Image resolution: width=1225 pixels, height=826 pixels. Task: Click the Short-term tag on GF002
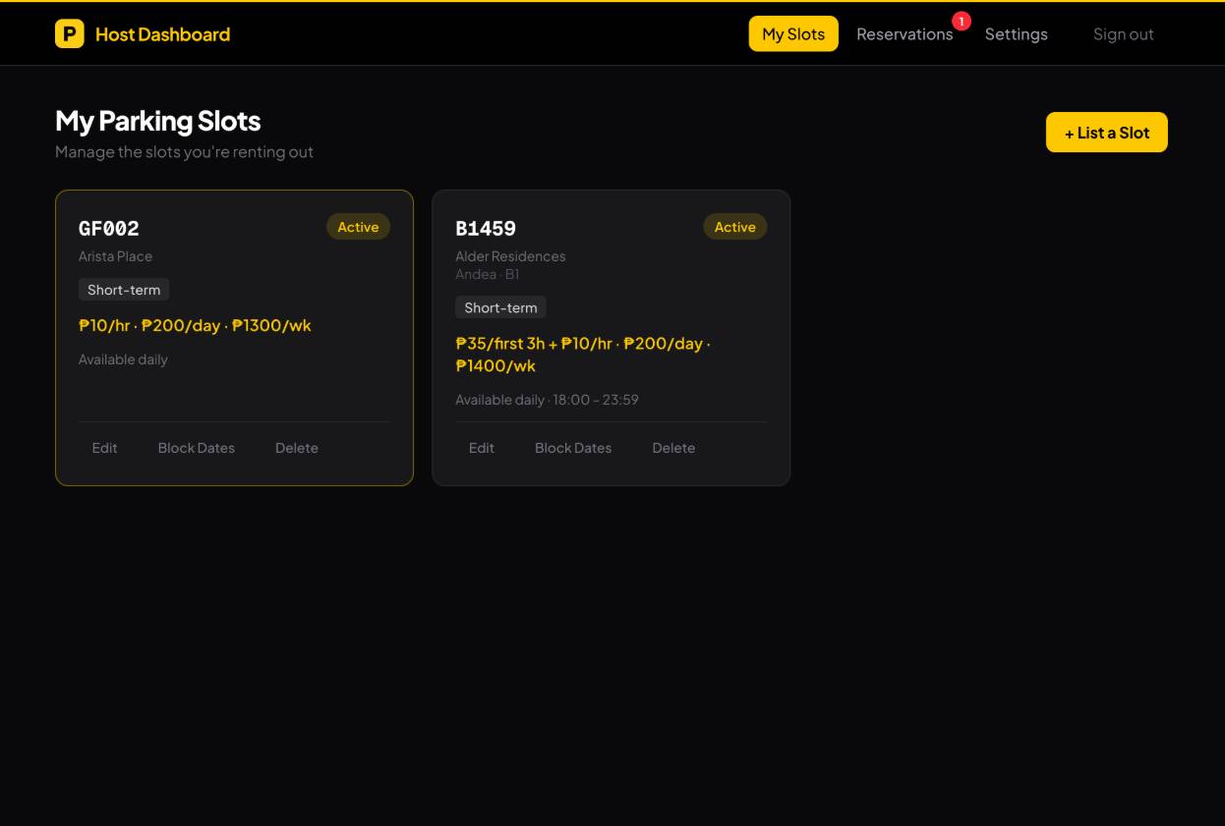(x=124, y=290)
